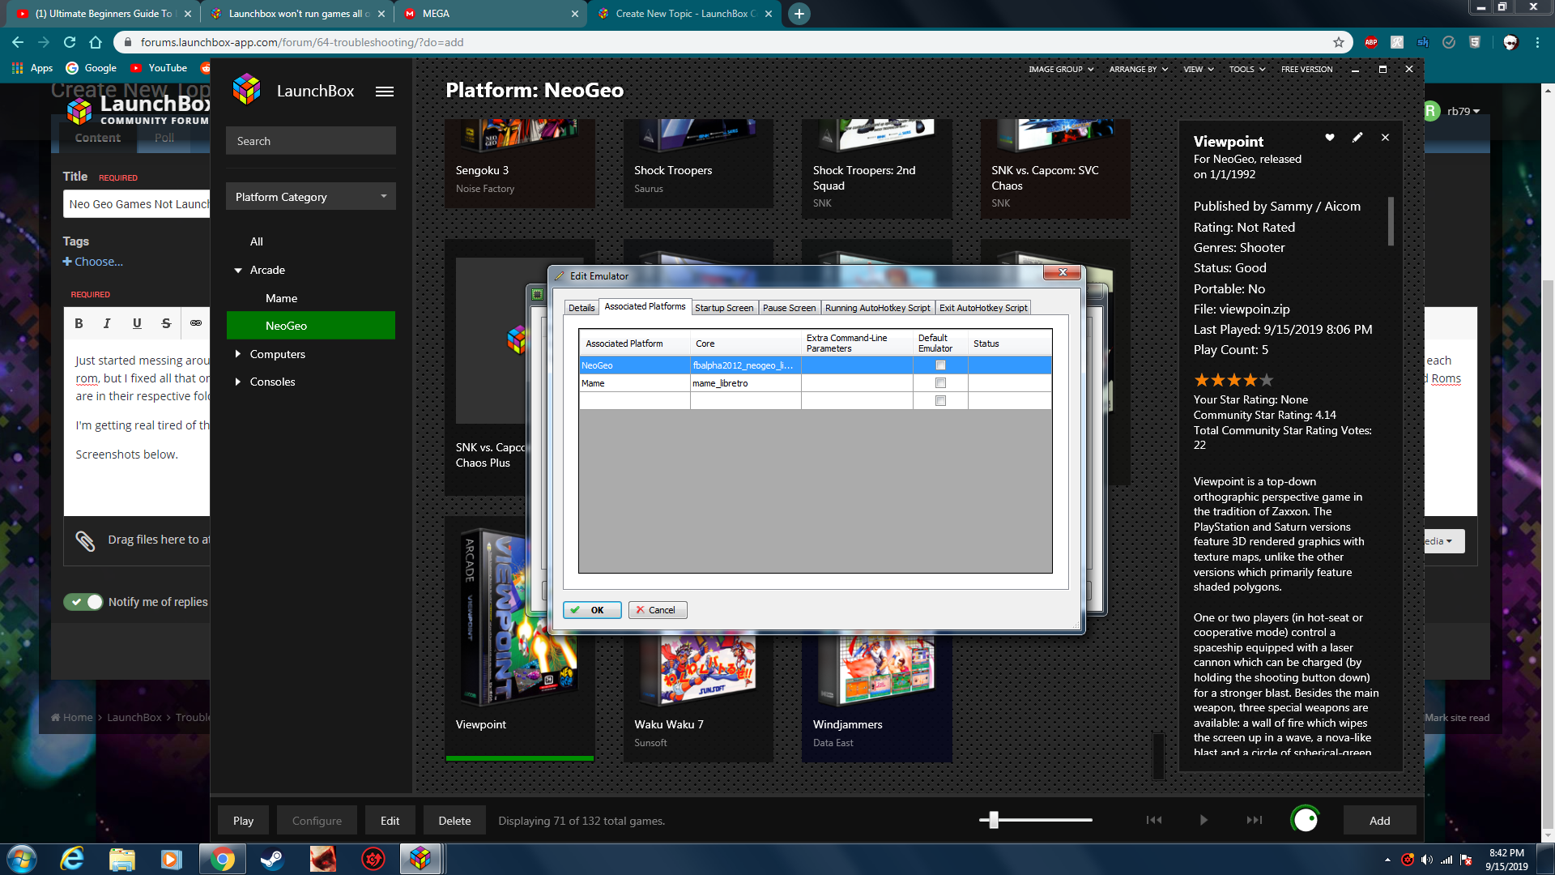This screenshot has height=875, width=1555.
Task: Skip to previous track in LaunchBox
Action: click(x=1154, y=820)
